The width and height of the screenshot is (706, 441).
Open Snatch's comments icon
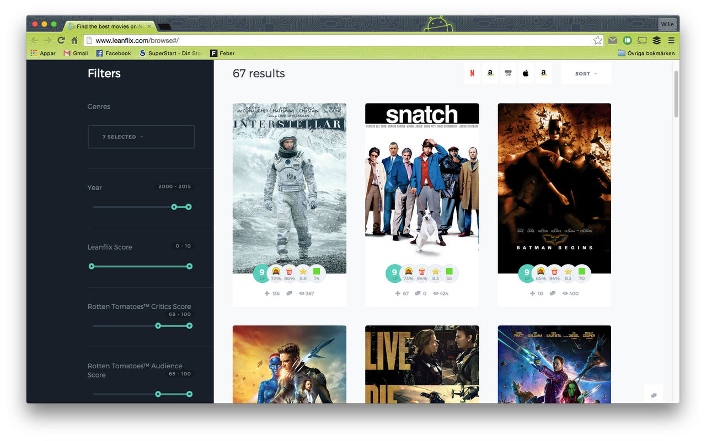click(418, 294)
